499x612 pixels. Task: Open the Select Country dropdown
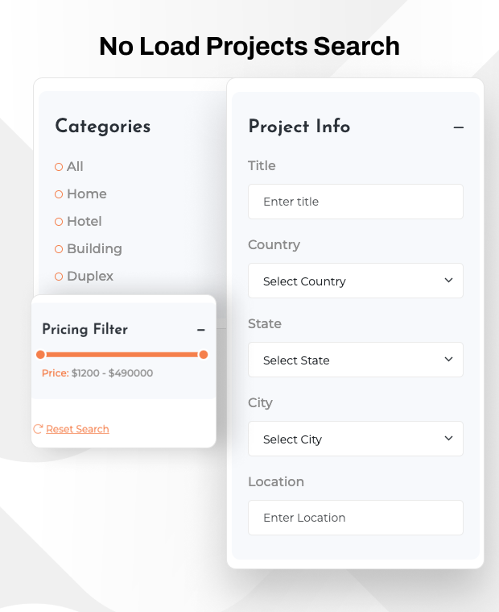[x=355, y=281]
